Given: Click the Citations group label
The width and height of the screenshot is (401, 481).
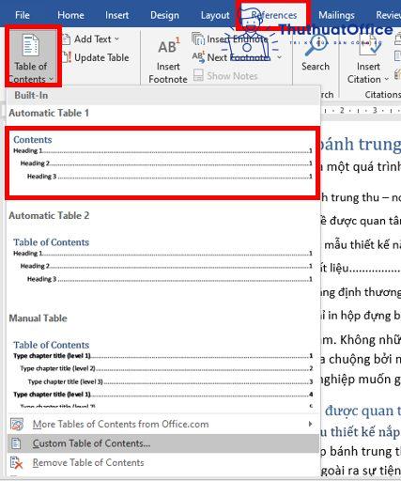Looking at the screenshot, I should 382,95.
